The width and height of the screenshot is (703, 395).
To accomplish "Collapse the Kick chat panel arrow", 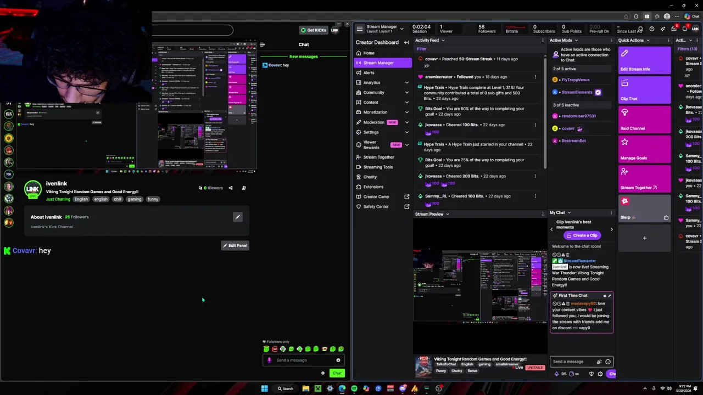I will click(263, 44).
